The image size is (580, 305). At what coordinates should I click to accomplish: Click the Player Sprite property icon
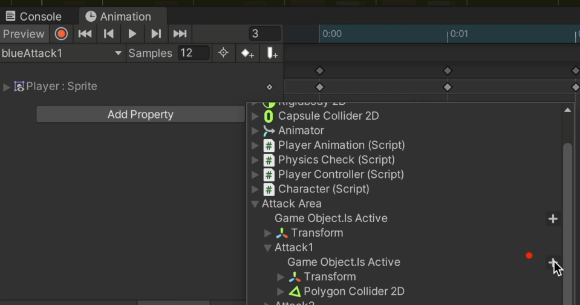[19, 87]
